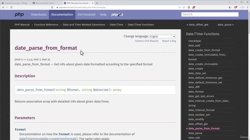Click the share icon in address bar
Viewport: 250px width, 140px height.
click(184, 7)
